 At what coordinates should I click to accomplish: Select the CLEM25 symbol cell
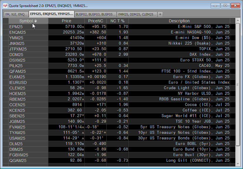(x=28, y=88)
